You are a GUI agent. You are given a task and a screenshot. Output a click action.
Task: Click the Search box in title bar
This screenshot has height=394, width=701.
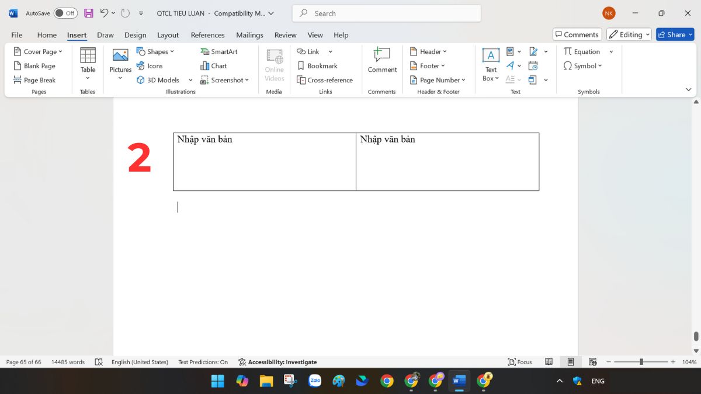(387, 13)
